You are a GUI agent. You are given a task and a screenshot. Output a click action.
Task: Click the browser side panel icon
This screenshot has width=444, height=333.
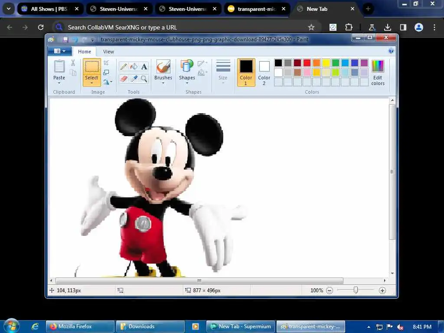(x=403, y=27)
